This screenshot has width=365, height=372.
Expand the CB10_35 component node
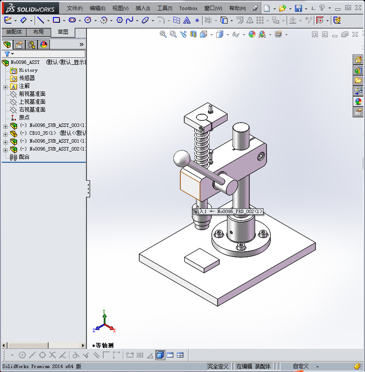point(5,134)
